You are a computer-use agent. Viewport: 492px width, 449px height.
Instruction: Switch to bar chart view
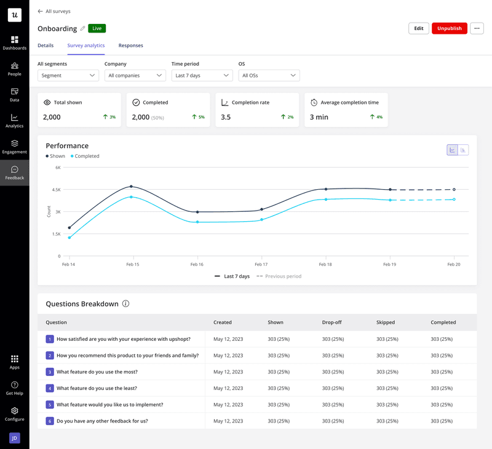click(463, 150)
